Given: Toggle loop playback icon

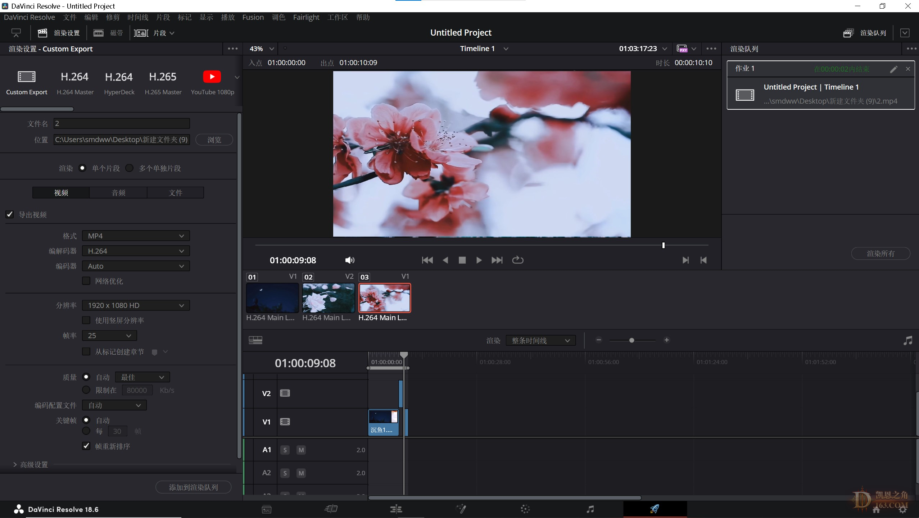Looking at the screenshot, I should [518, 260].
